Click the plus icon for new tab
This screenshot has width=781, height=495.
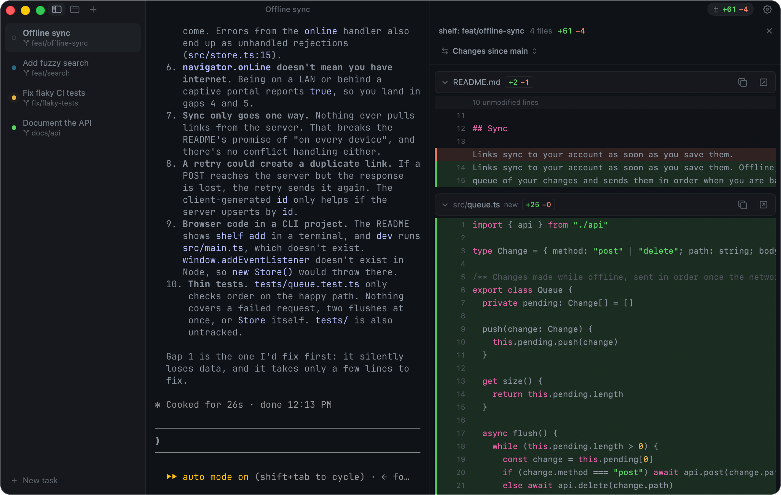pos(93,9)
